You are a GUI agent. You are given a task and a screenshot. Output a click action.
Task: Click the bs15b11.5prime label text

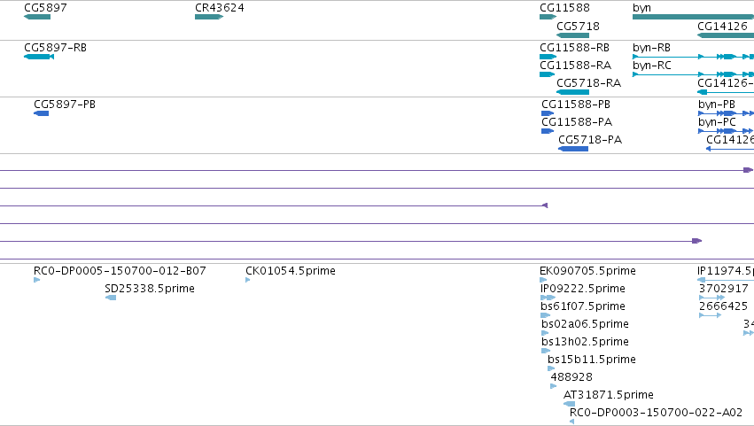pos(592,360)
